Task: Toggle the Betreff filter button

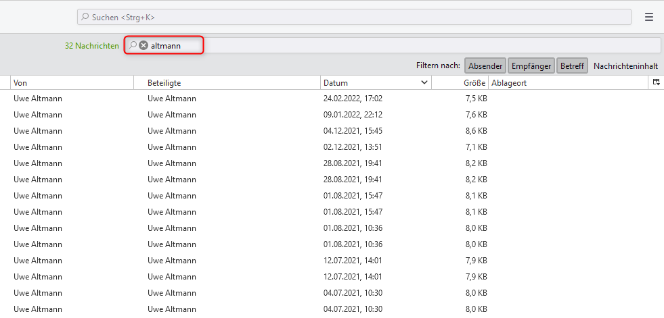Action: pyautogui.click(x=572, y=66)
